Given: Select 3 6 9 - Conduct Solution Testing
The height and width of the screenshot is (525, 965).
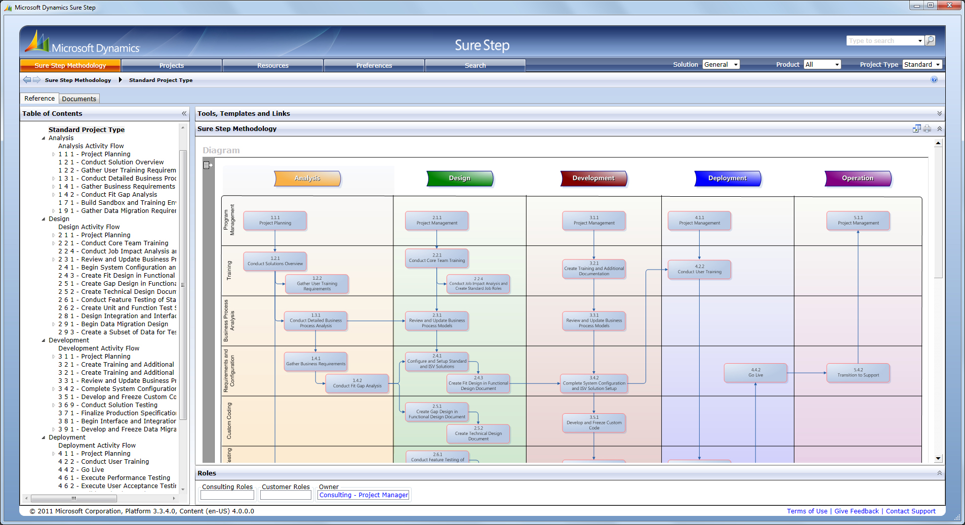Looking at the screenshot, I should (108, 405).
